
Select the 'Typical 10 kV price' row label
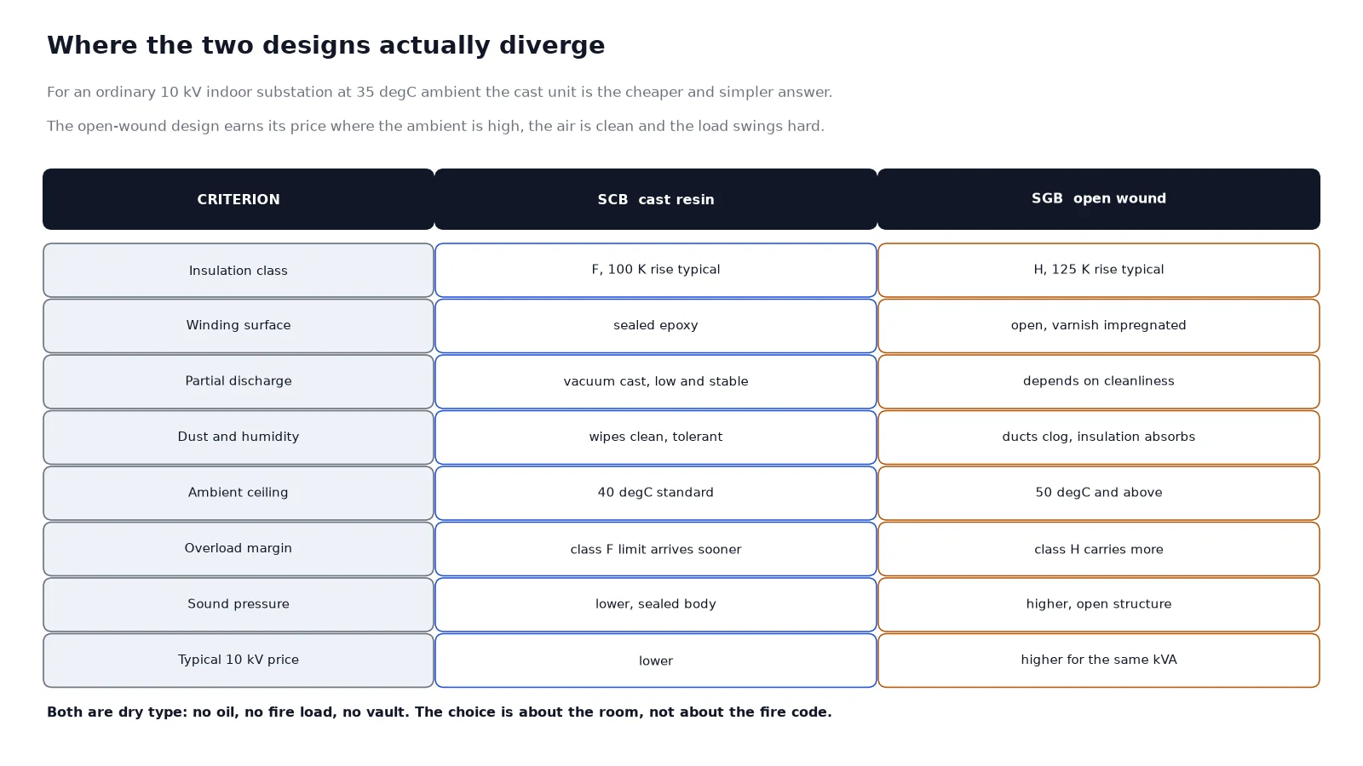click(239, 660)
